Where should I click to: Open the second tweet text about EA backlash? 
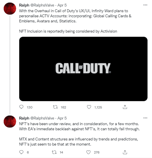pyautogui.click(x=79, y=134)
